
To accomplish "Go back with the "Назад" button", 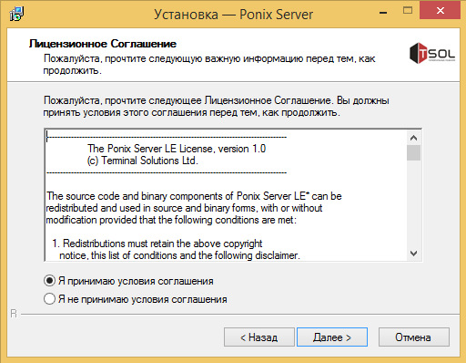I will pos(259,337).
